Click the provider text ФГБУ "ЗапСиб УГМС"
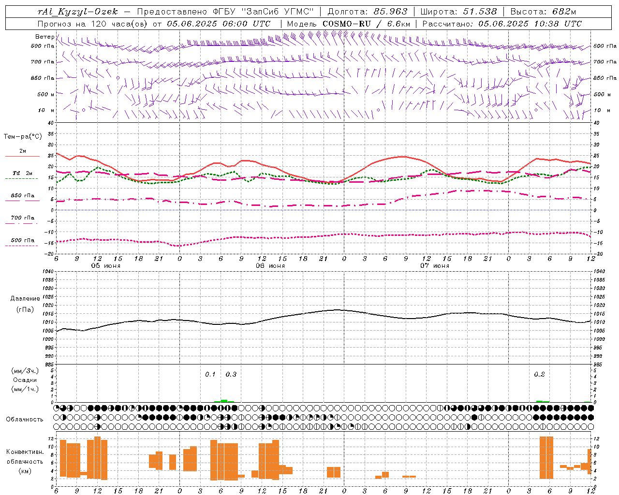Image resolution: width=619 pixels, height=495 pixels. pyautogui.click(x=264, y=12)
